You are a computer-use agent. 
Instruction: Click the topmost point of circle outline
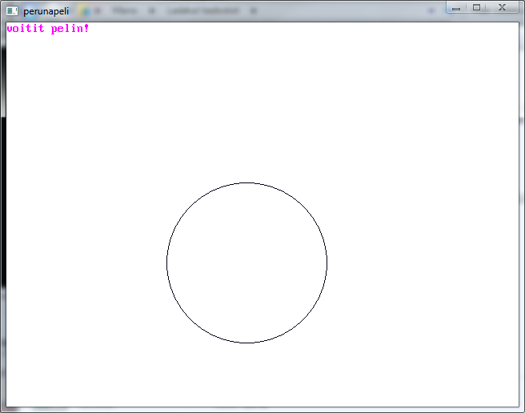tap(246, 182)
